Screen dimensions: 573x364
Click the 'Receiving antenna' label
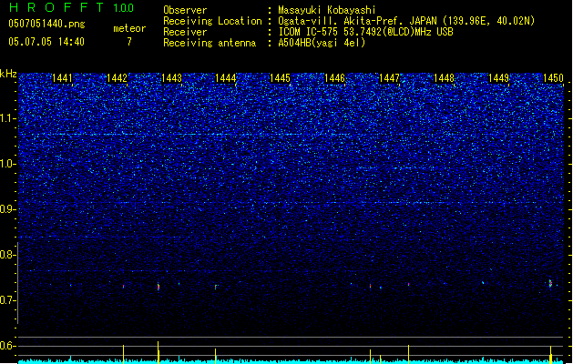(210, 43)
